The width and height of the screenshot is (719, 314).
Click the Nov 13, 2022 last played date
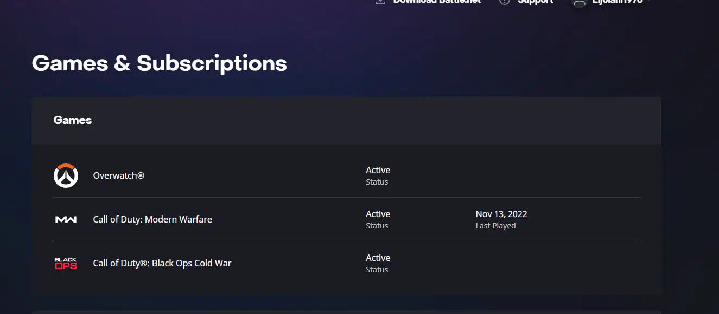point(501,214)
